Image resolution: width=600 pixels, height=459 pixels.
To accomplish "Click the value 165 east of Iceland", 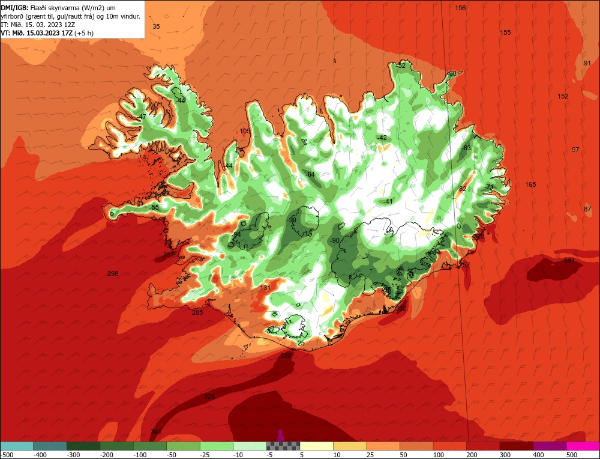I will 530,184.
